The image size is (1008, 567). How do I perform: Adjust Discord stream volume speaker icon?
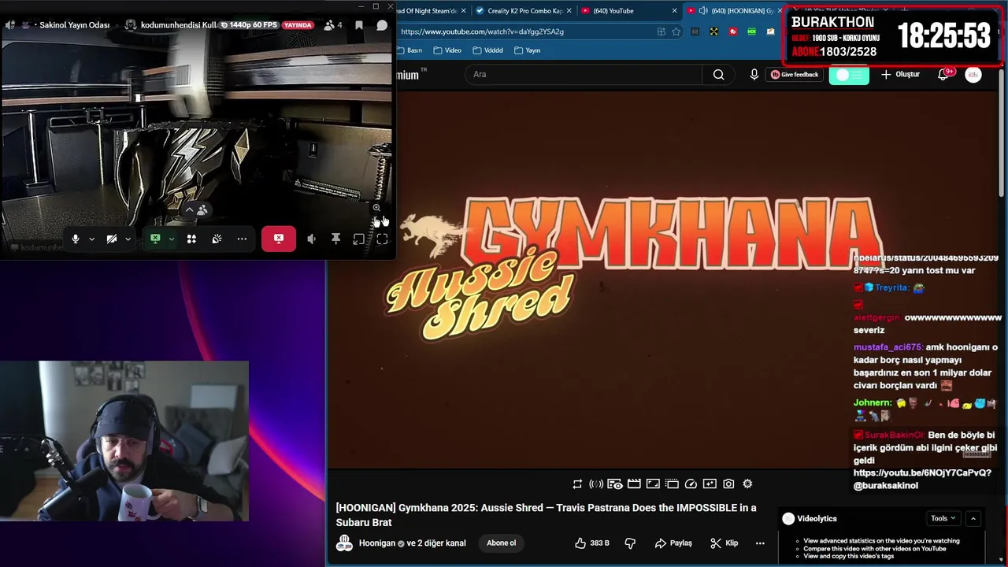(x=312, y=239)
